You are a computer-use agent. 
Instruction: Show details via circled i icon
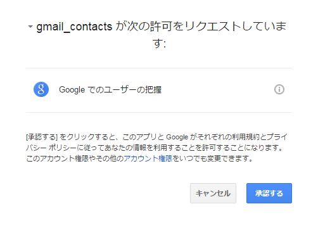tap(279, 89)
